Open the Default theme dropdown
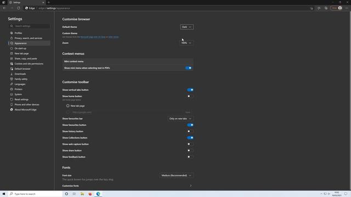The width and height of the screenshot is (351, 197). pyautogui.click(x=186, y=27)
